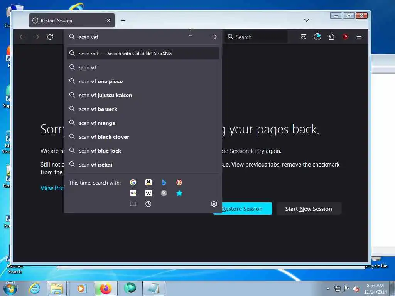Open Windows Media Player from taskbar
The width and height of the screenshot is (395, 296).
click(x=81, y=288)
